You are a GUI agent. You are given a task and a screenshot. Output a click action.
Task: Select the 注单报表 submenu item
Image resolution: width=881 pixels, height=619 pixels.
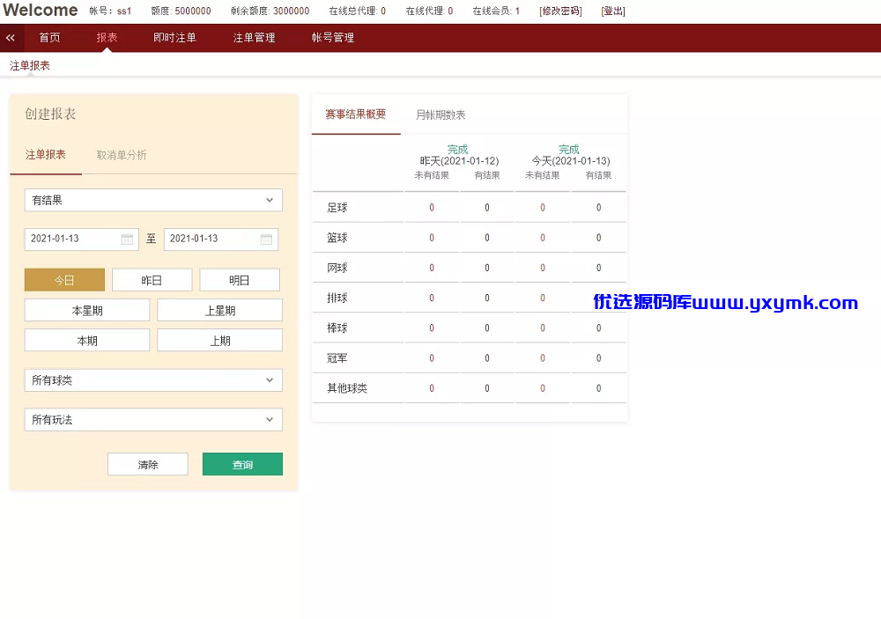pos(30,66)
